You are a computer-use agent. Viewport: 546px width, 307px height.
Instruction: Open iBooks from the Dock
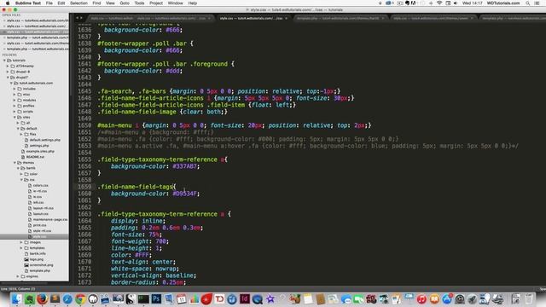click(x=434, y=299)
